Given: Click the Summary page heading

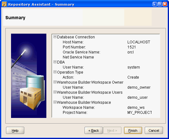Looking at the screenshot, I should pyautogui.click(x=15, y=18).
